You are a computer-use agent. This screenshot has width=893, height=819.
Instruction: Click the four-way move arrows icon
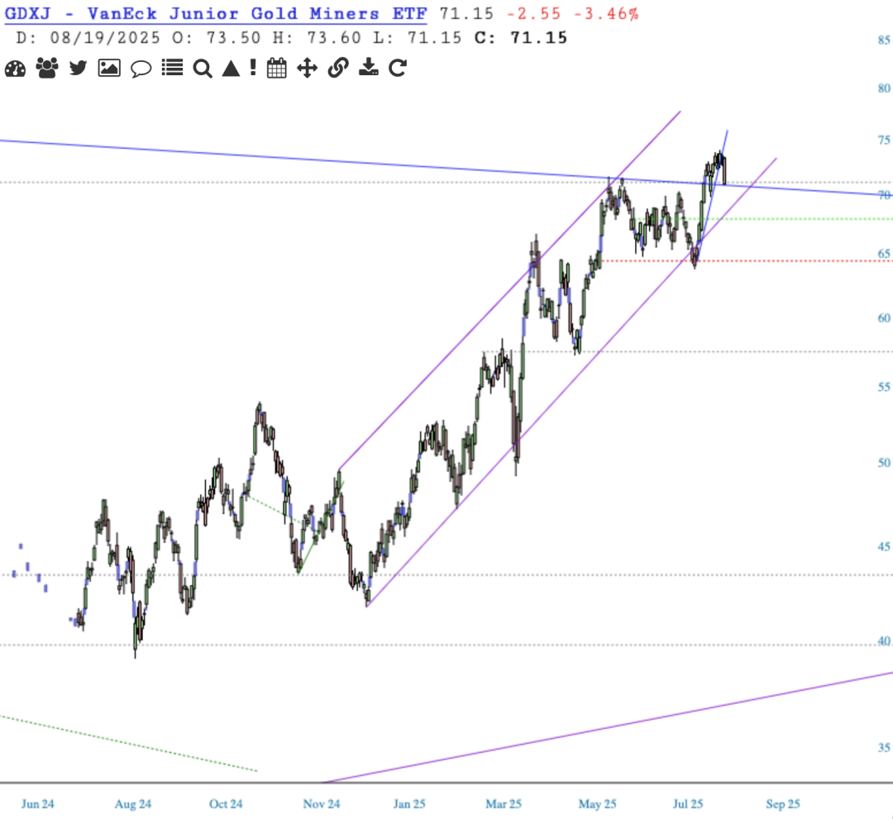click(307, 68)
